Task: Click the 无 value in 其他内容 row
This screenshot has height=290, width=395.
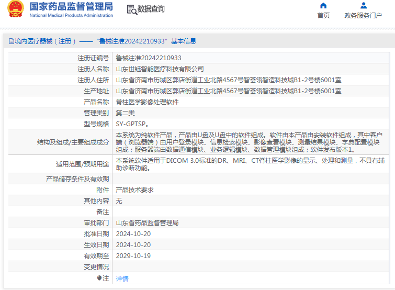Action: [119, 201]
